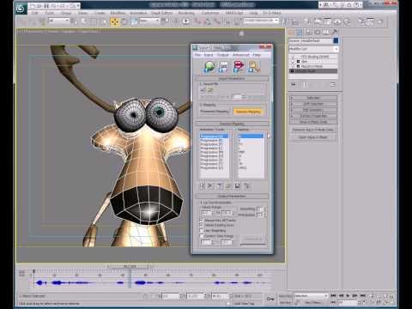The height and width of the screenshot is (309, 412).
Task: Click the gray Phoneme Mapping button
Action: [215, 112]
